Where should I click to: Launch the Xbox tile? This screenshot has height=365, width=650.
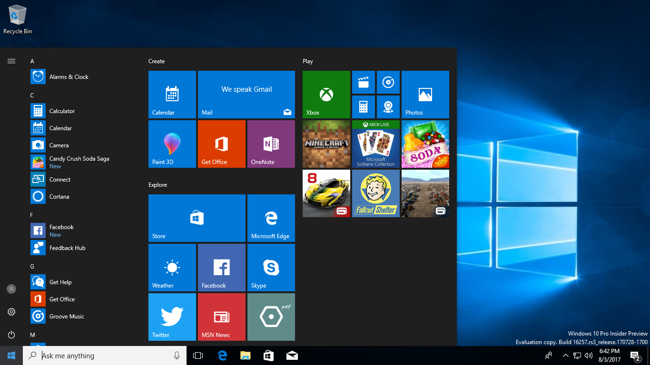tap(326, 95)
